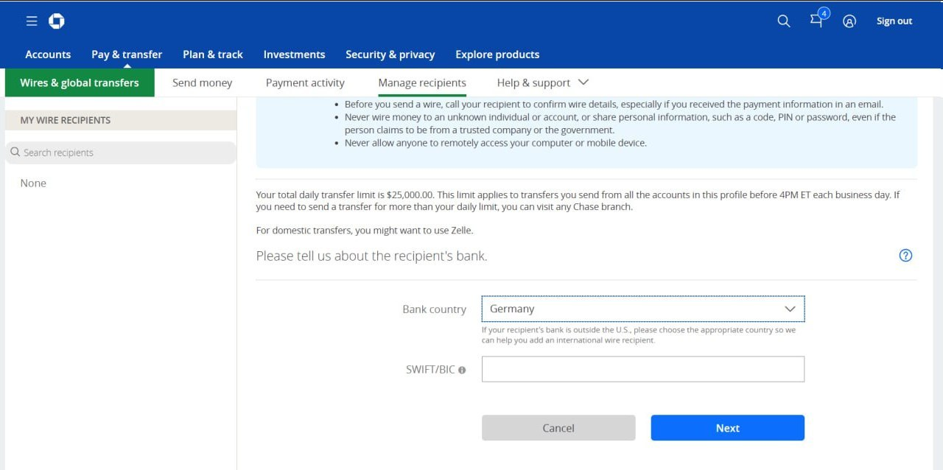Viewport: 943px width, 470px height.
Task: Select the Wires & global transfers tab
Action: click(x=80, y=83)
